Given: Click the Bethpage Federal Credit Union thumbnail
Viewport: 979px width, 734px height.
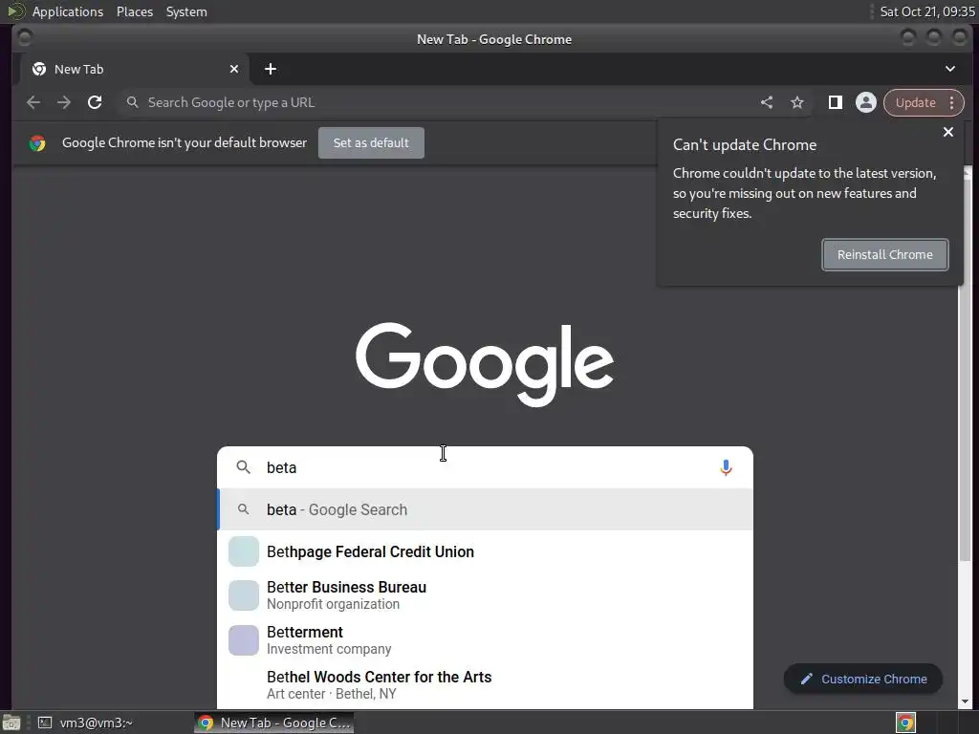Looking at the screenshot, I should 244,551.
